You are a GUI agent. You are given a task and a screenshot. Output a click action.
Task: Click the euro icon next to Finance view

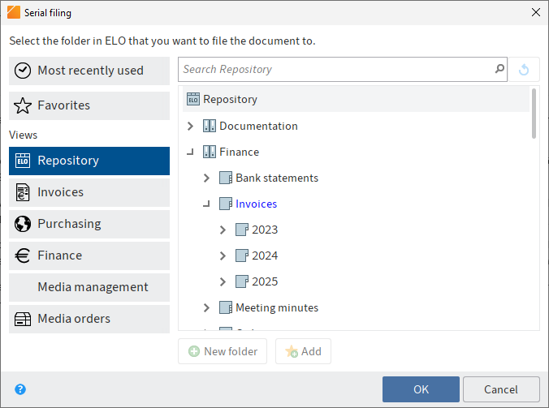tap(23, 256)
